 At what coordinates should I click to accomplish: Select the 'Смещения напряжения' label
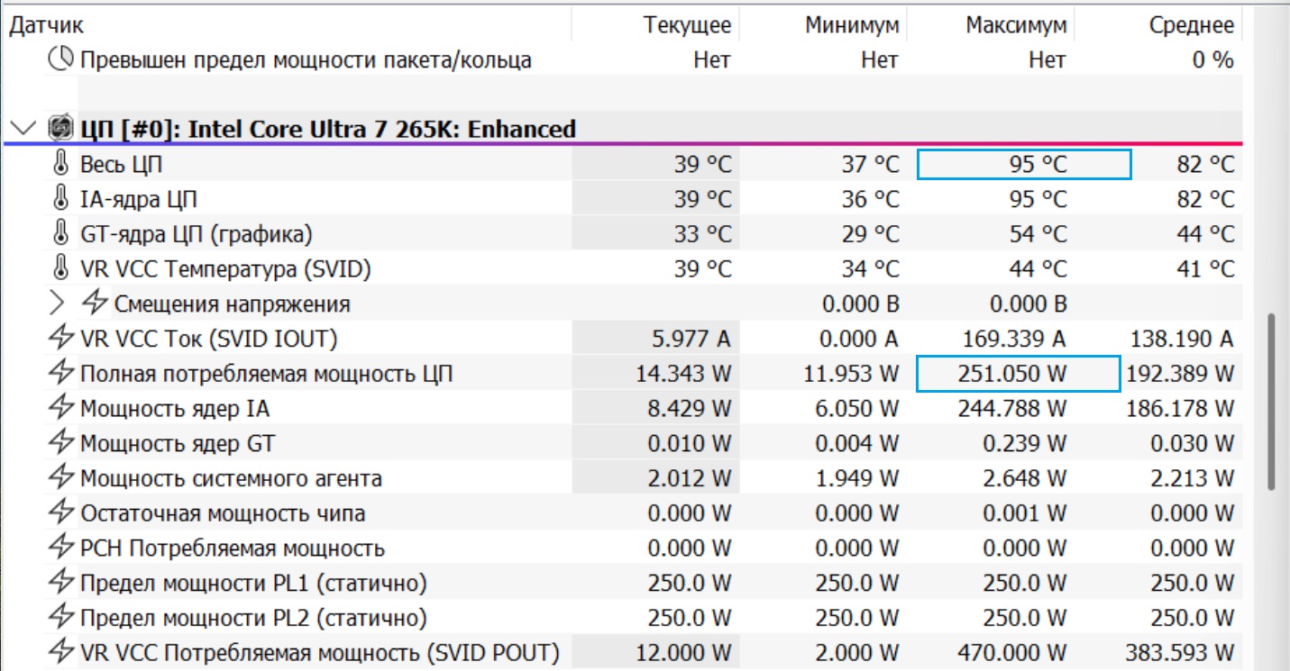click(233, 304)
